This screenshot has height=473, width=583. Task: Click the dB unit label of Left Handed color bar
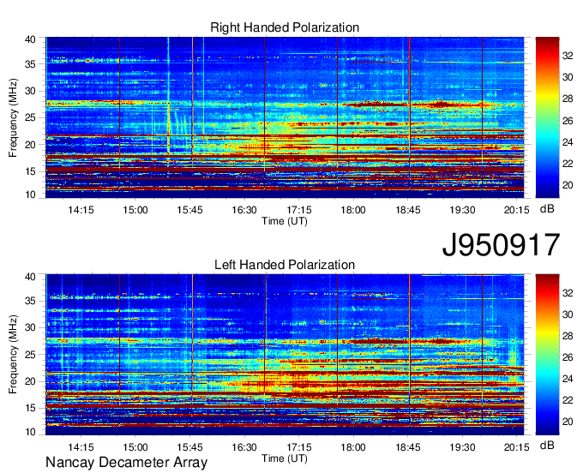coord(547,445)
